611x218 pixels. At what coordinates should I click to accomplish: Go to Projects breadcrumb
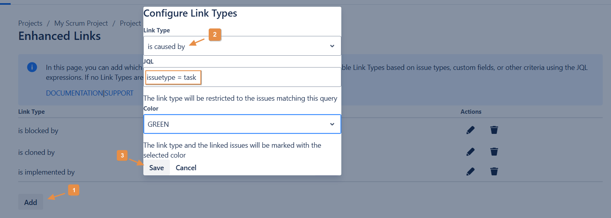[x=30, y=23]
